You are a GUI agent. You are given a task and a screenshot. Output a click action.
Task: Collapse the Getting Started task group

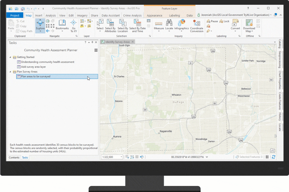point(10,57)
